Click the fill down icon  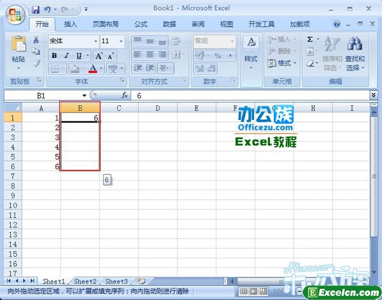click(x=310, y=52)
